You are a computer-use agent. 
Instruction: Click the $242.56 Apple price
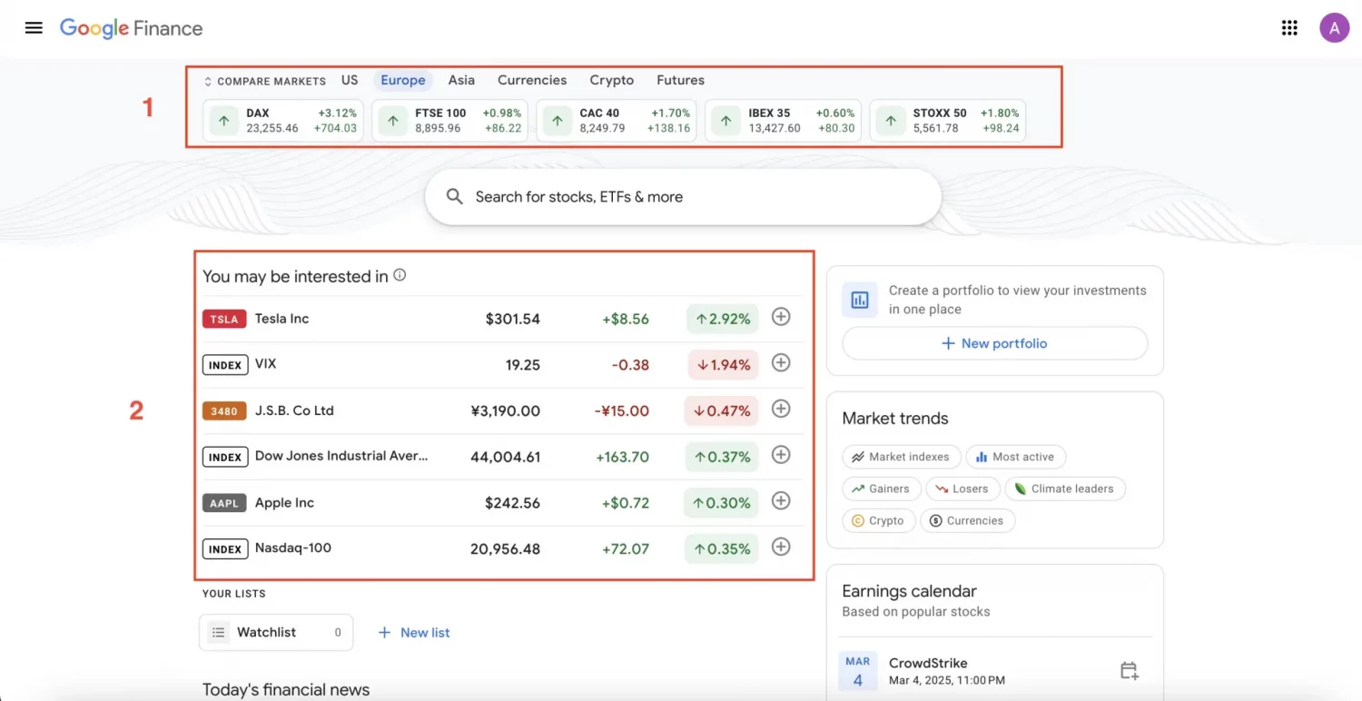[x=512, y=503]
